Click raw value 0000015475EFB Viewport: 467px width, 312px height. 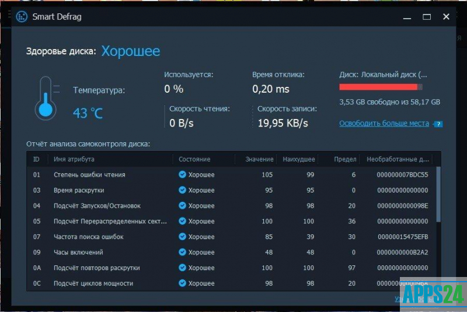point(403,236)
